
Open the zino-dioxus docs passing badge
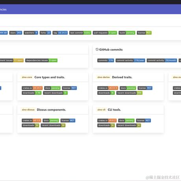point(51,120)
